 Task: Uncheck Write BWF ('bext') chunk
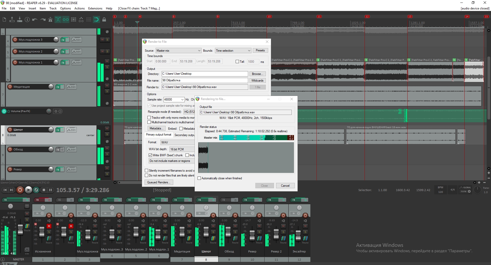pyautogui.click(x=151, y=155)
